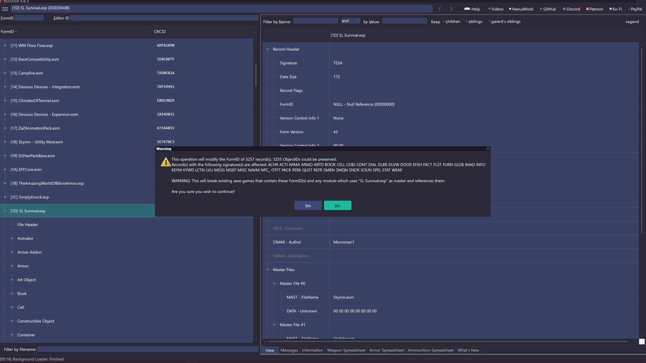Confirm the FormID change with Yes
Viewport: 646px width, 363px height.
(308, 205)
